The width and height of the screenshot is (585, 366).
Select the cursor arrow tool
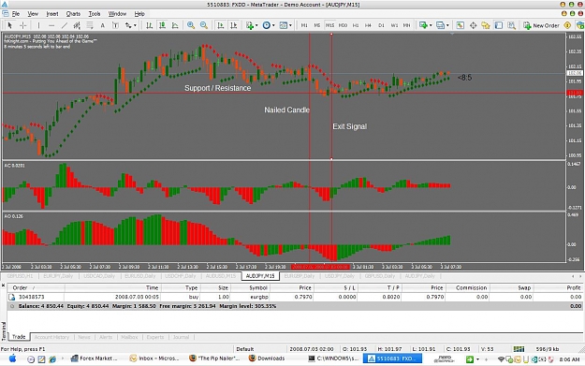point(9,25)
